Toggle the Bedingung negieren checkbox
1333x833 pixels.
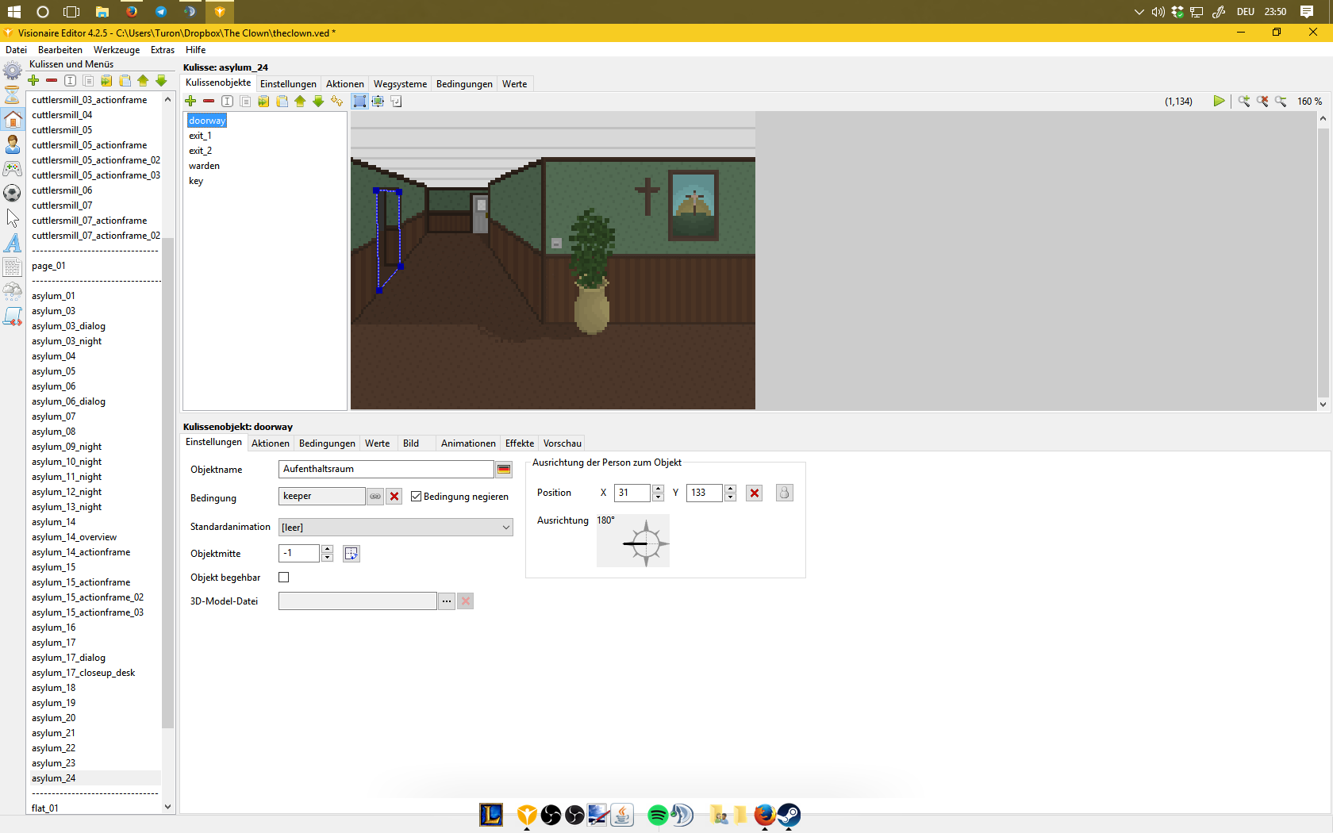(416, 497)
